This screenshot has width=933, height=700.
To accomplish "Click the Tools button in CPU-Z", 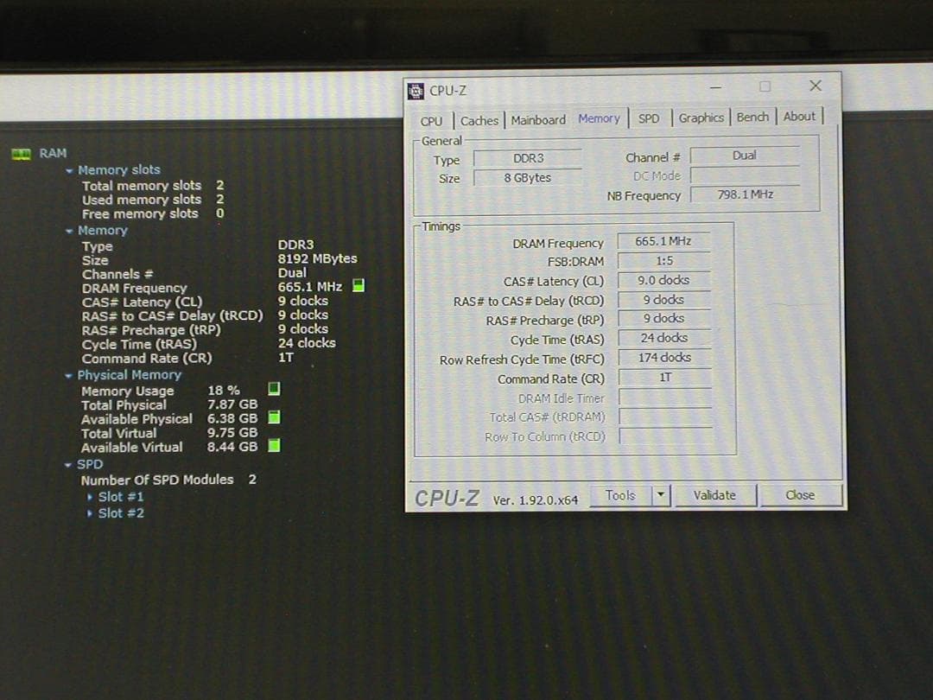I will [620, 495].
